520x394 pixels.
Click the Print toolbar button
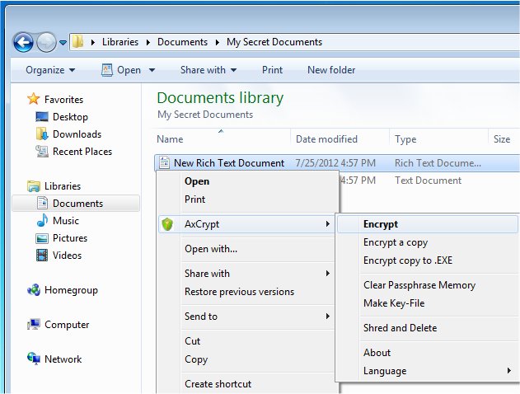[x=272, y=70]
